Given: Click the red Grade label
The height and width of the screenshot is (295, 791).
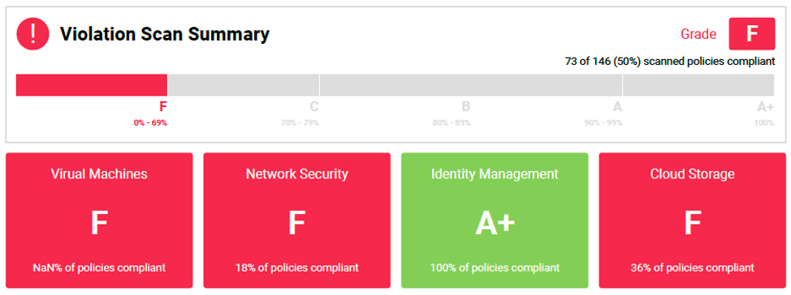Looking at the screenshot, I should click(698, 34).
